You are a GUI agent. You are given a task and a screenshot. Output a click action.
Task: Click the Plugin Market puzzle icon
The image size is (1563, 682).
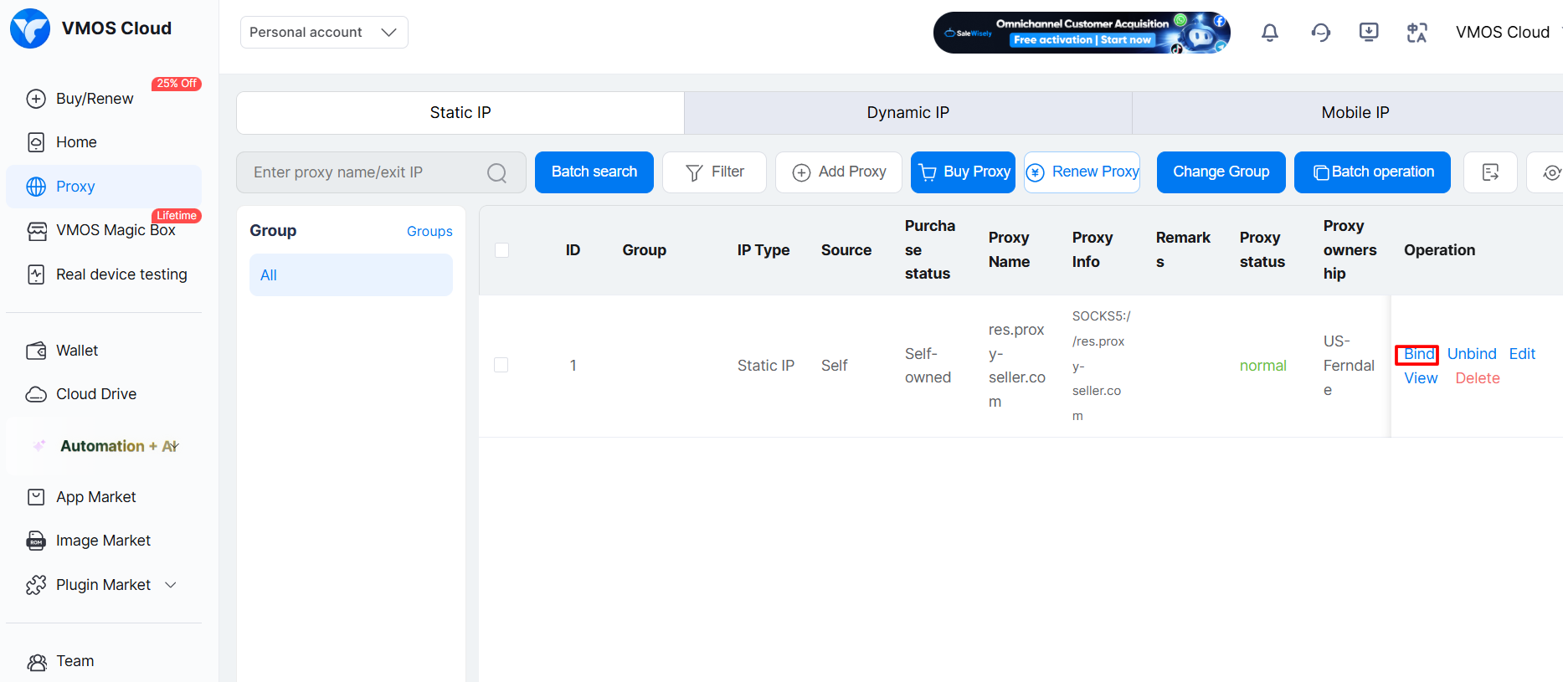(36, 585)
